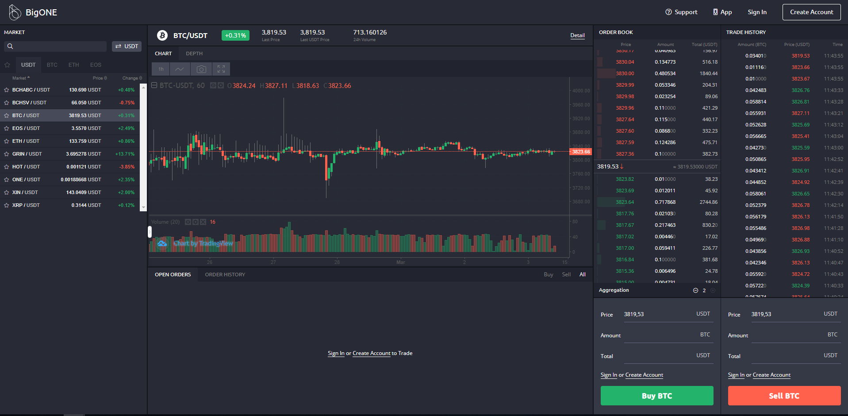Show All open orders

[x=583, y=275]
